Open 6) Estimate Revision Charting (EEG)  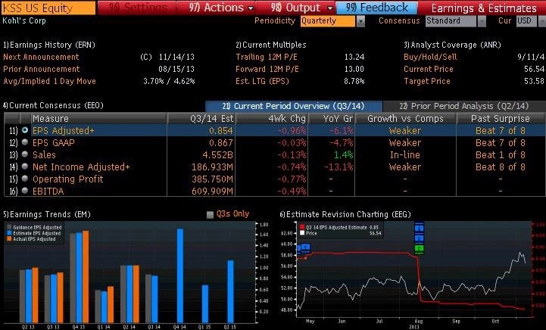345,214
